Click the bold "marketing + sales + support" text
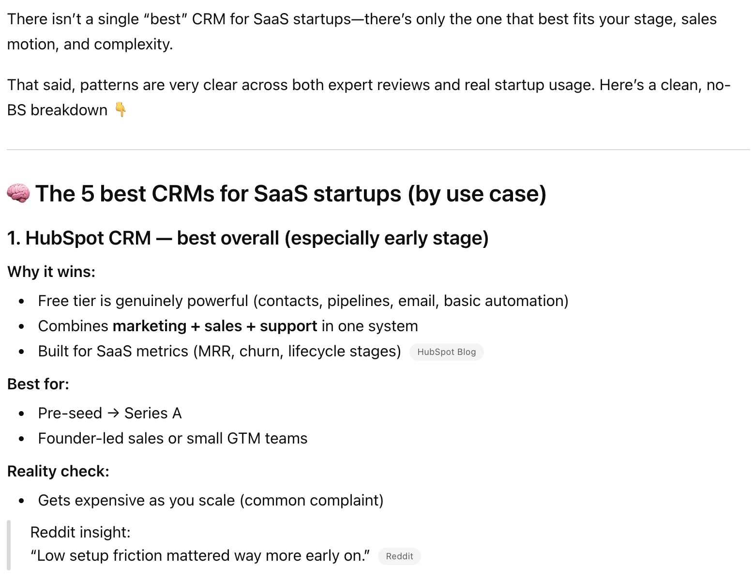The image size is (755, 583). pos(215,326)
